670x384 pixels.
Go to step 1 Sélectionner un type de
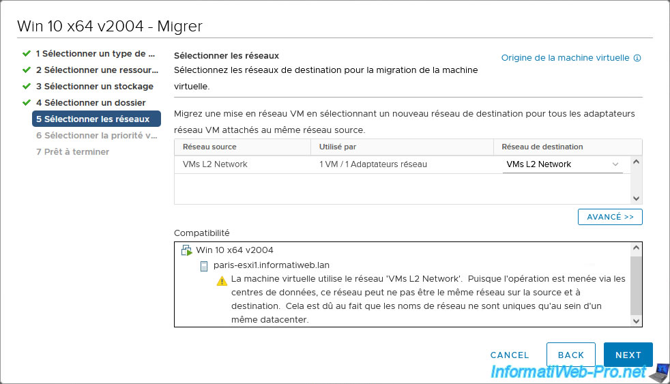tap(95, 53)
